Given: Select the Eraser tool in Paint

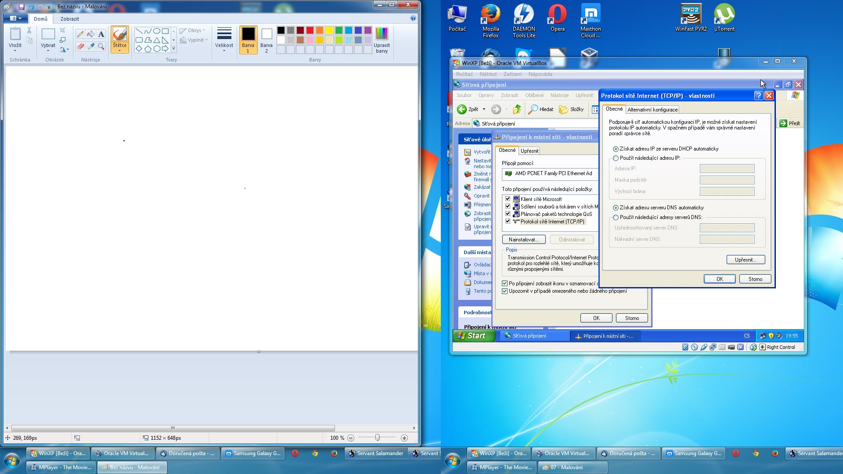Looking at the screenshot, I should tap(80, 46).
